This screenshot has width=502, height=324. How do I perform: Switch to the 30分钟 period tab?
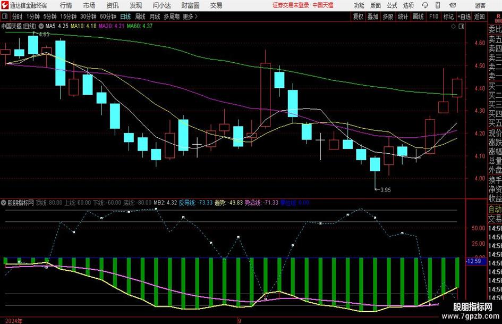point(88,16)
